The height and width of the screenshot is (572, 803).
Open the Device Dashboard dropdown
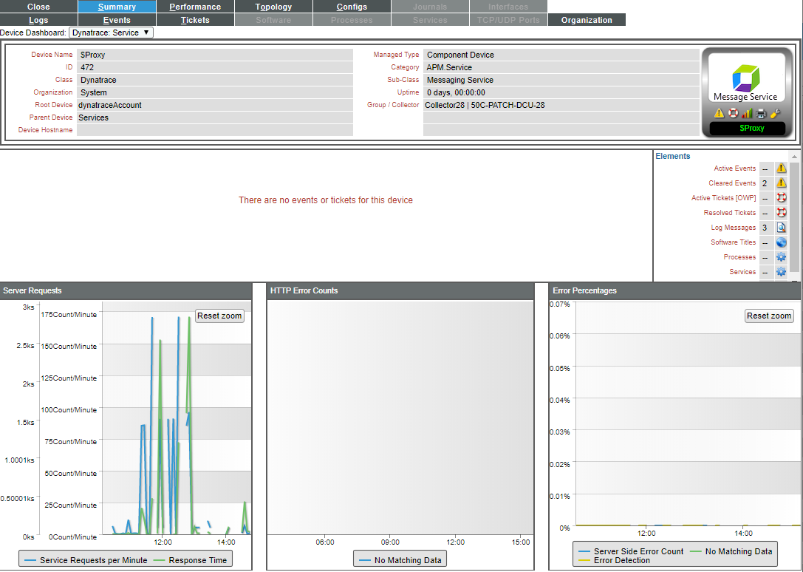(109, 32)
